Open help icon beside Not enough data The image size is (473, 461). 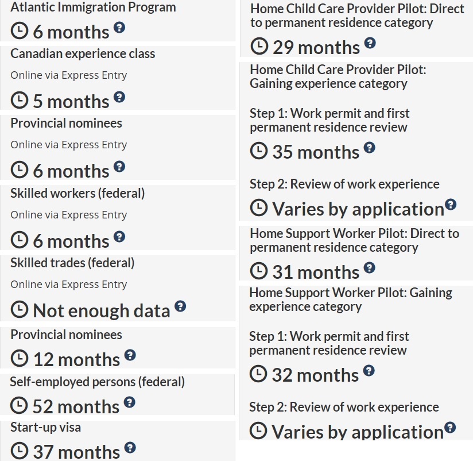tap(180, 306)
